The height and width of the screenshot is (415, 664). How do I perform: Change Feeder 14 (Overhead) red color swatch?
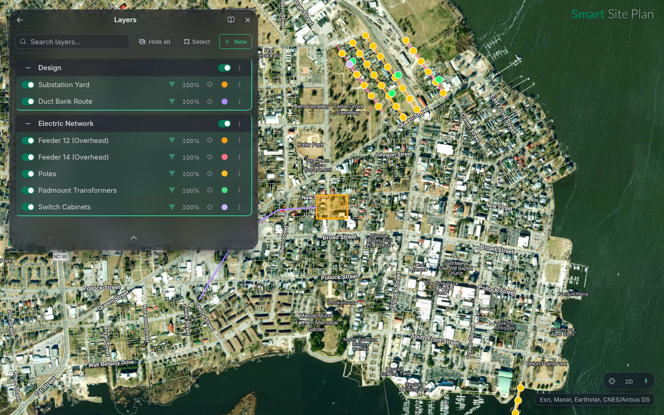pos(225,157)
